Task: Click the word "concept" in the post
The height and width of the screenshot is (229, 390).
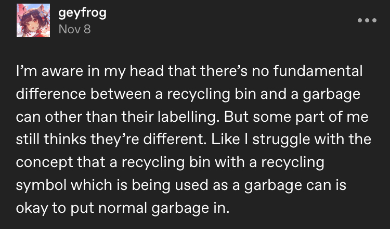Action: point(44,162)
